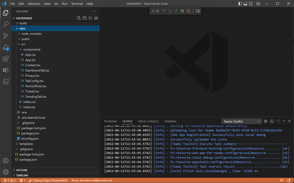This screenshot has width=294, height=183.
Task: Select the OUTPUT tab
Action: (128, 121)
